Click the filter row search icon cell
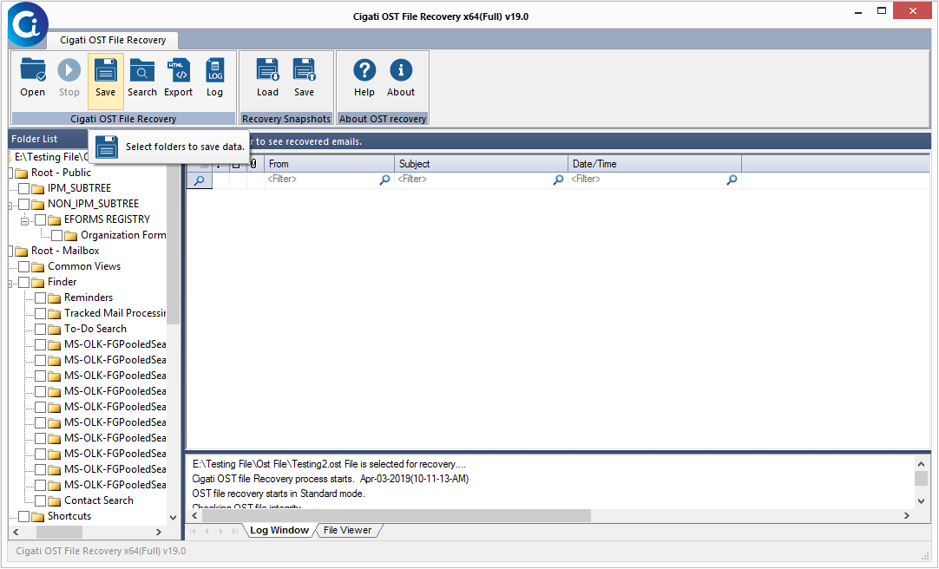 pyautogui.click(x=200, y=180)
